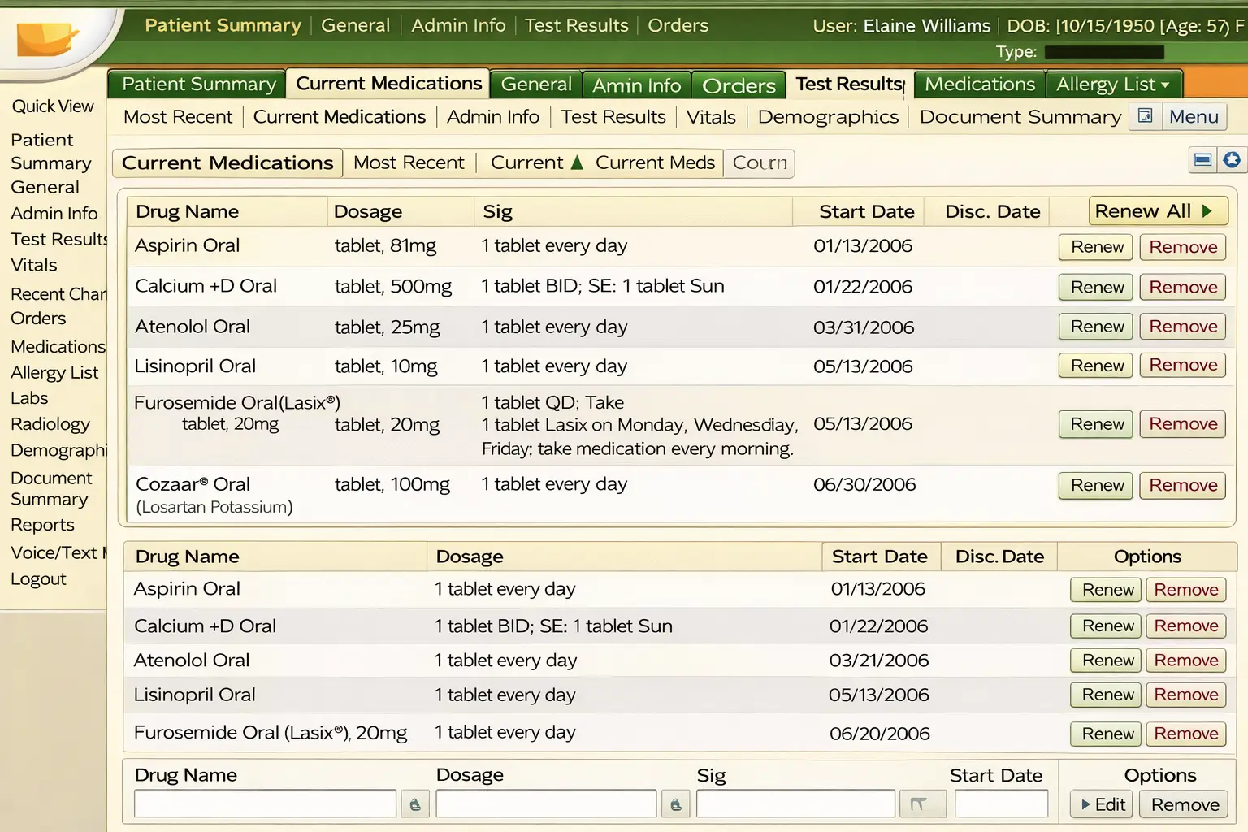Screen dimensions: 1248x832
Task: Toggle the green sort arrow next to Current
Action: tap(577, 162)
